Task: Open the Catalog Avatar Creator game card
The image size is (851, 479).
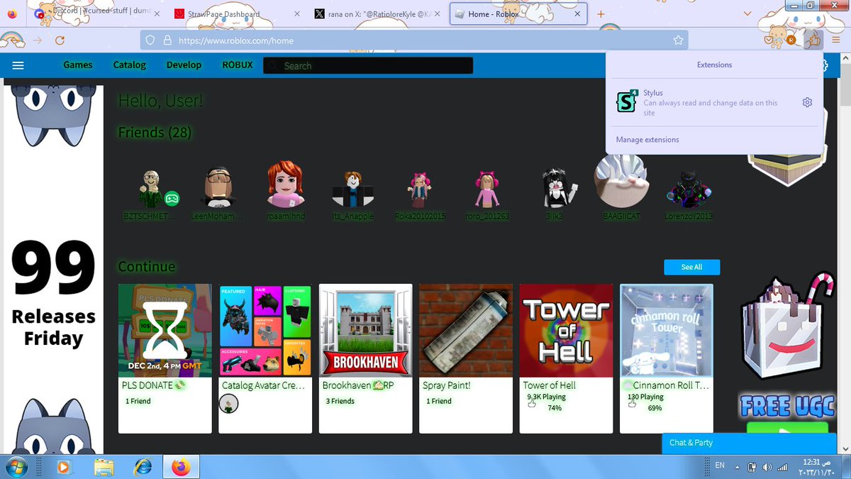Action: 265,358
